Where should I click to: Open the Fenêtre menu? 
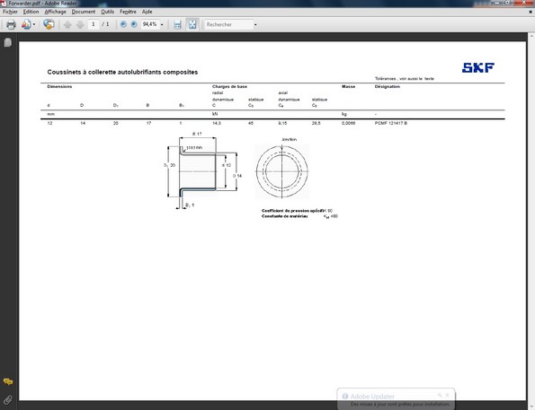[128, 12]
